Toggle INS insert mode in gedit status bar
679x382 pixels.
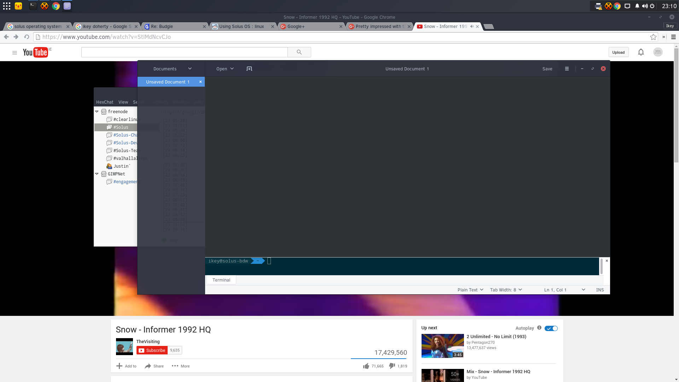tap(600, 290)
